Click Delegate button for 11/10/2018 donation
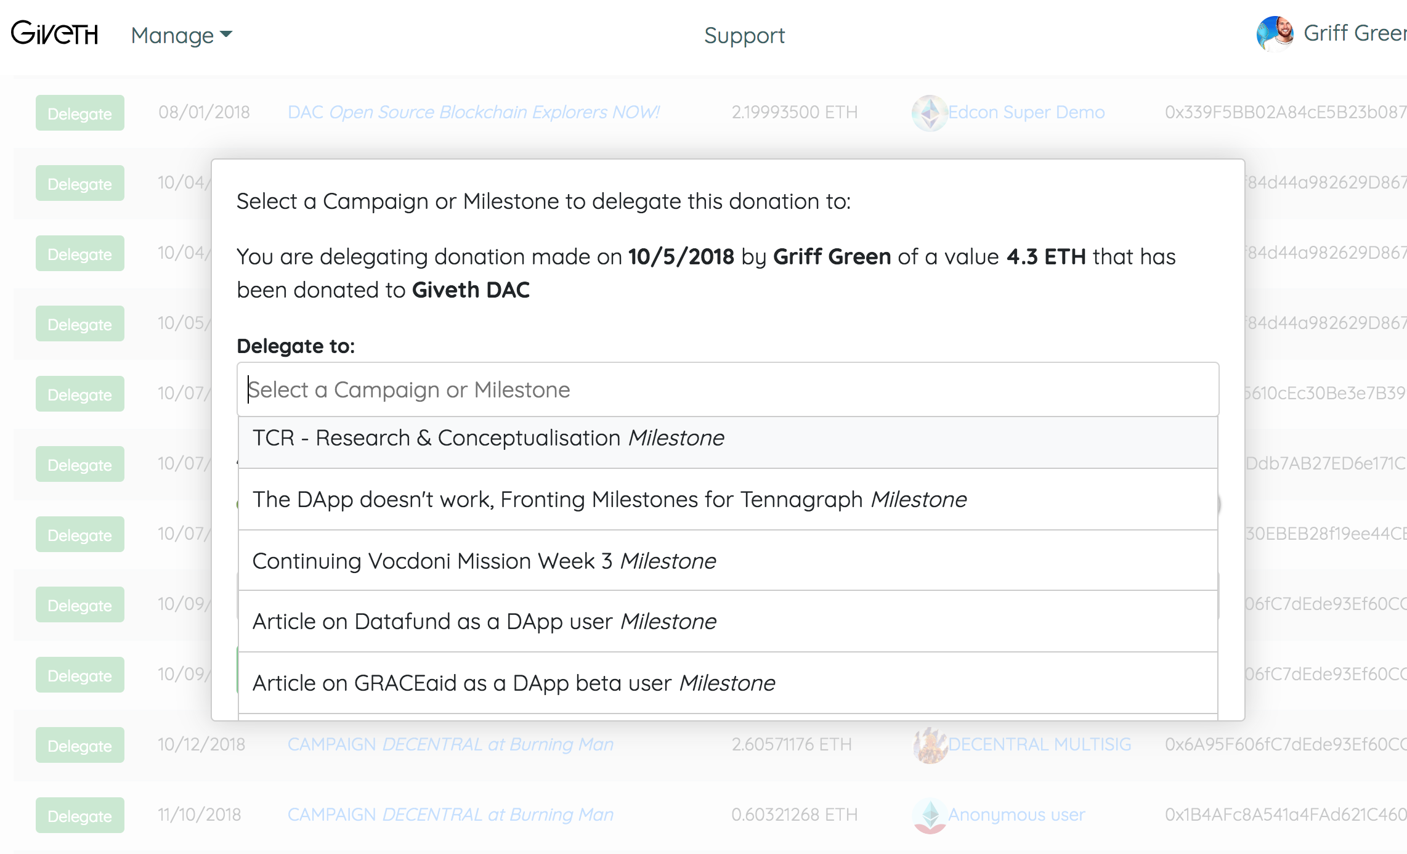 tap(80, 815)
